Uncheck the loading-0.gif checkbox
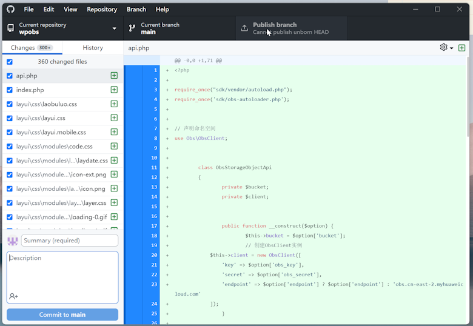Screen dimensions: 473x326 point(10,217)
